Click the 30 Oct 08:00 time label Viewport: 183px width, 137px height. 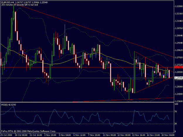pos(21,135)
